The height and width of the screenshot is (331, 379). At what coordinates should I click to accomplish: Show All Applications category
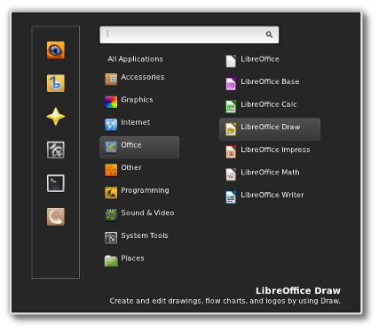[135, 59]
